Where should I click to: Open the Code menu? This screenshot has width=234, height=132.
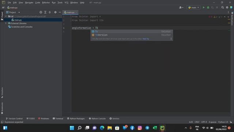tap(37, 3)
